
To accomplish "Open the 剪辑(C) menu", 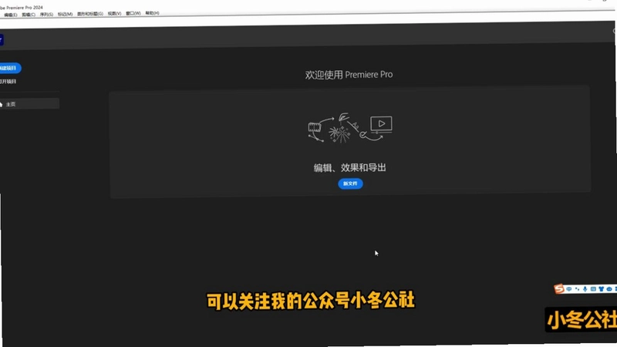I will (x=29, y=15).
